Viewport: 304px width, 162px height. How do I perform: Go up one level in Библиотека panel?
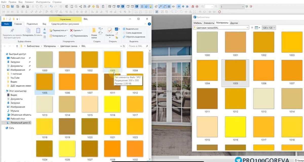coord(252,28)
